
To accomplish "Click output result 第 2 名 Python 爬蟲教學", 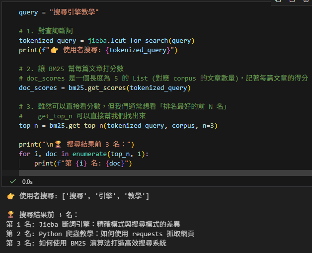I will tap(100, 234).
